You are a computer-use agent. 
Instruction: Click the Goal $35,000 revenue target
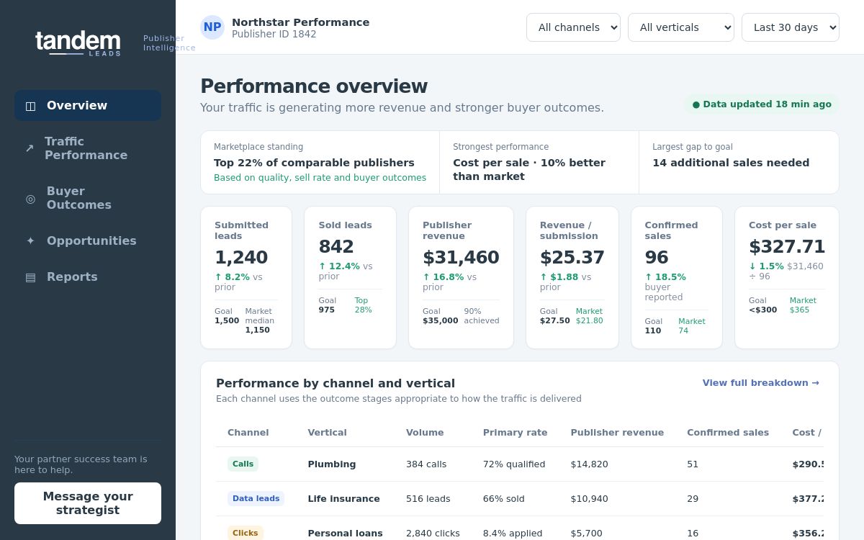coord(441,316)
